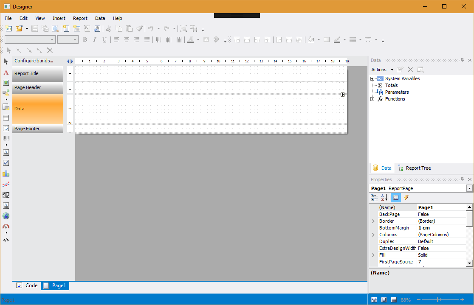Image resolution: width=474 pixels, height=305 pixels.
Task: Toggle auto-hide pin on Data panel
Action: 462,60
